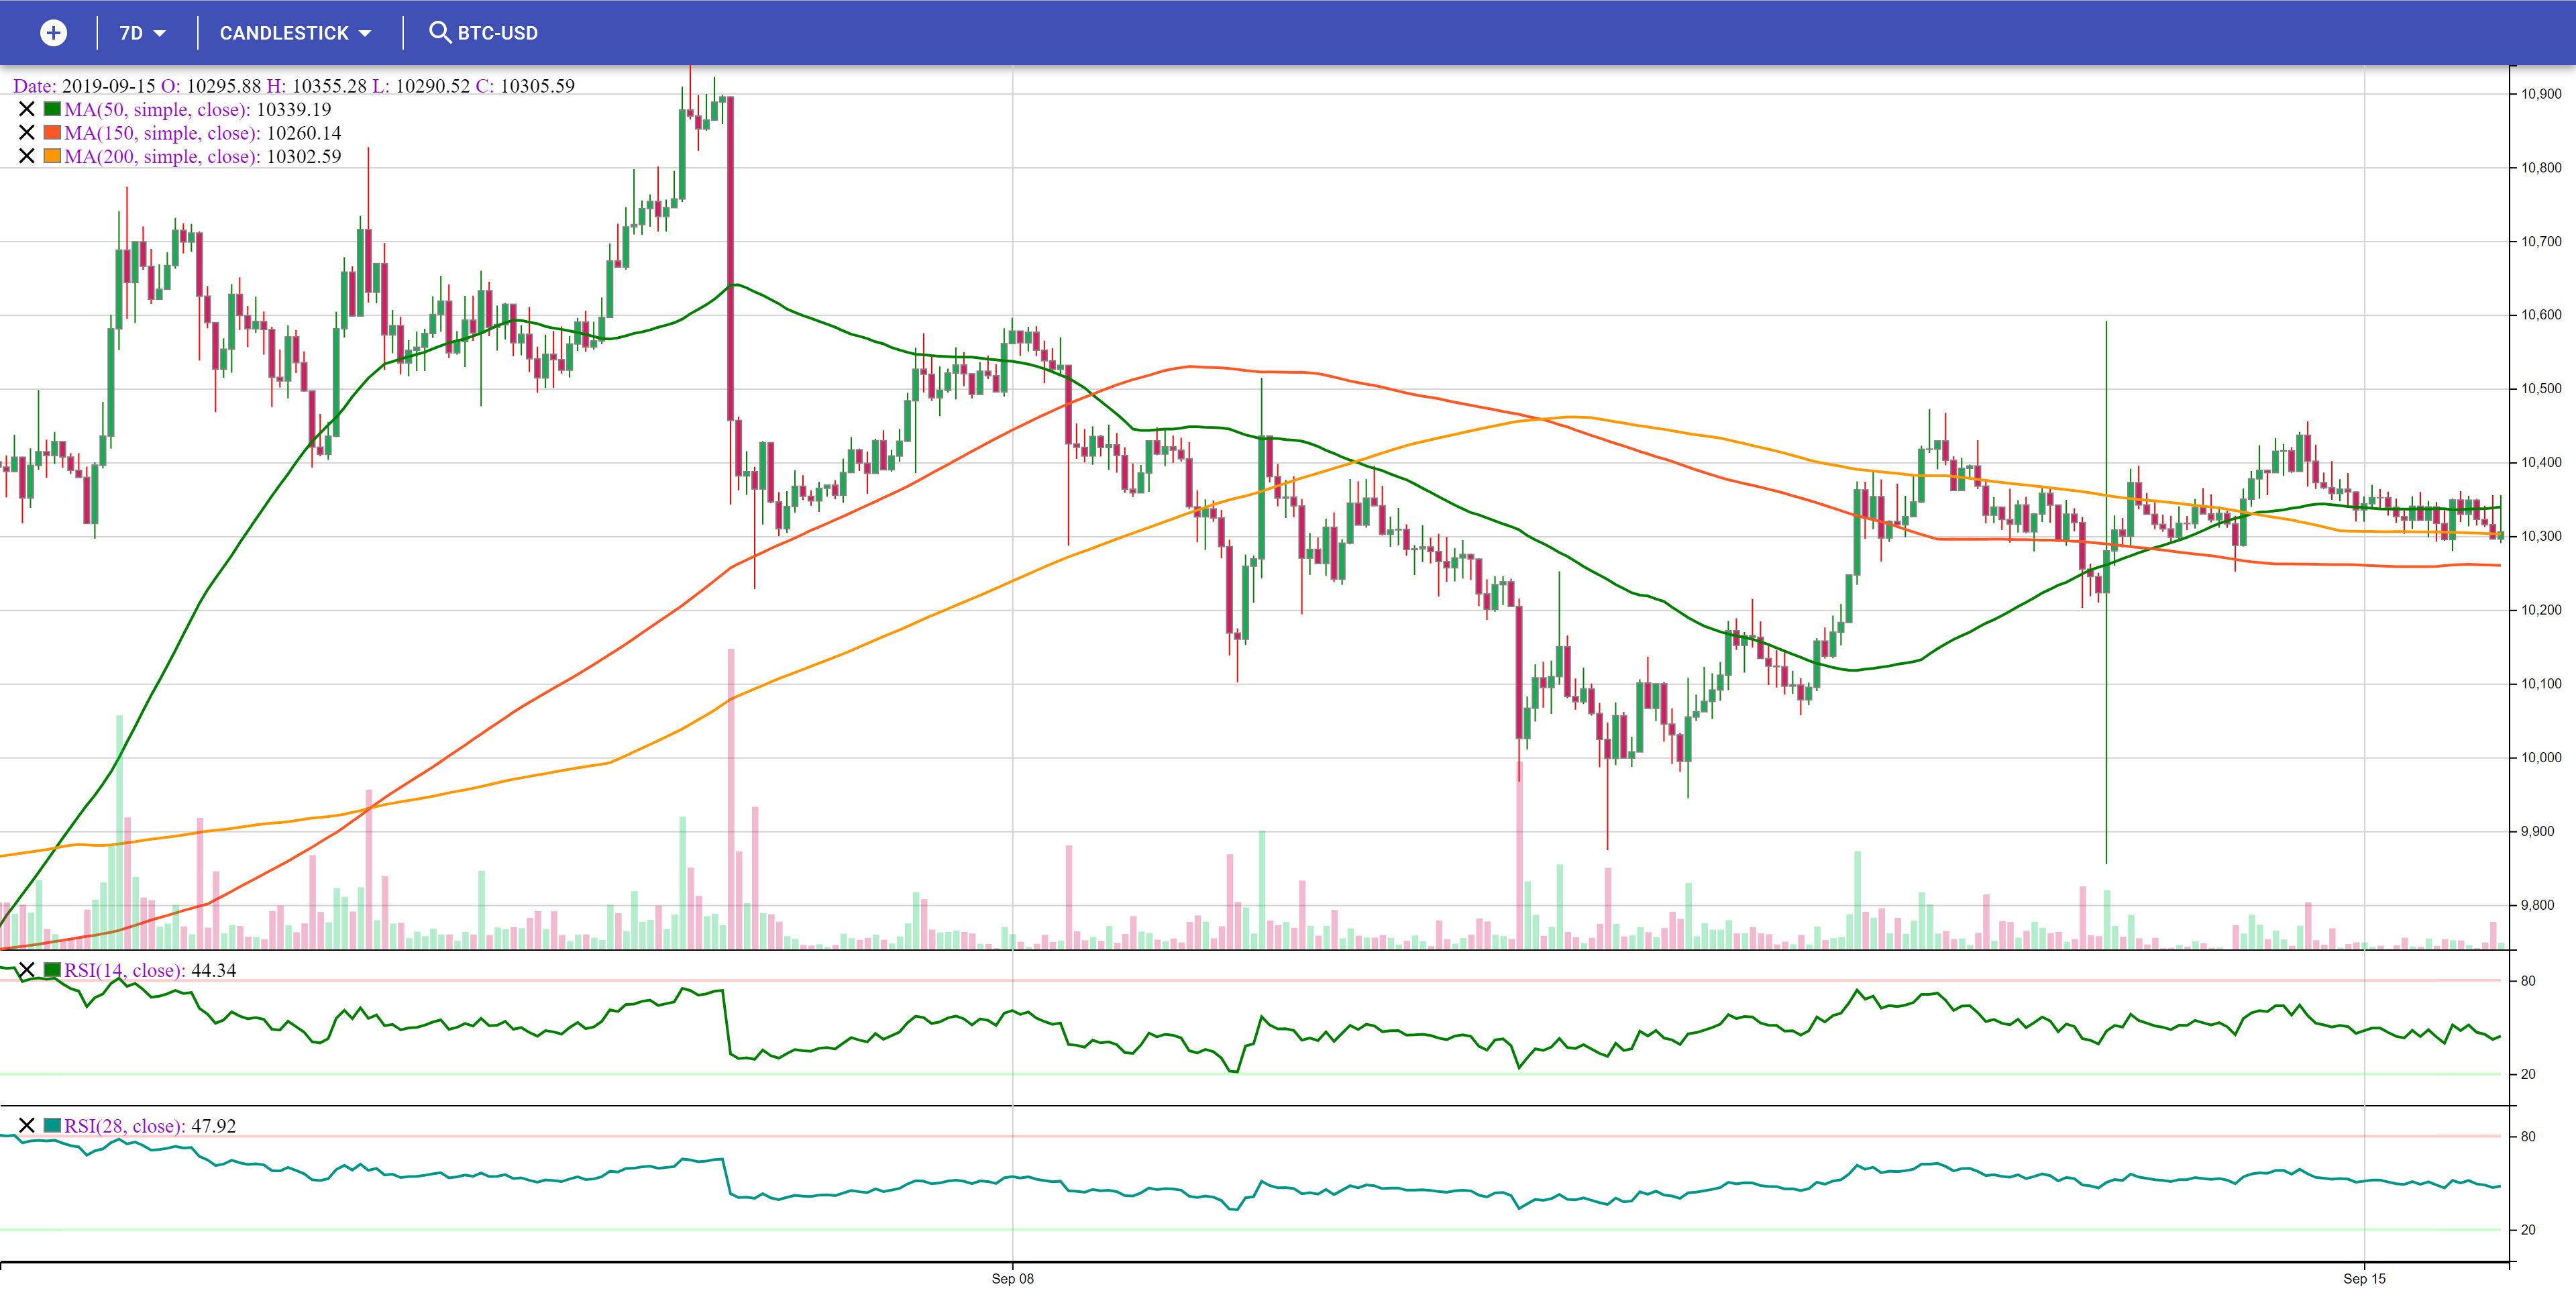Click the Sep 15 date axis label
Viewport: 2576px width, 1301px height.
point(2364,1279)
